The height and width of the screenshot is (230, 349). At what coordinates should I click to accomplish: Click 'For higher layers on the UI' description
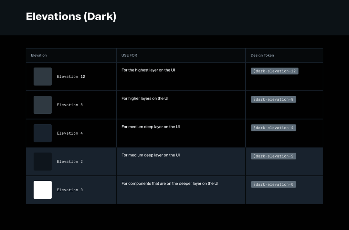(x=145, y=99)
